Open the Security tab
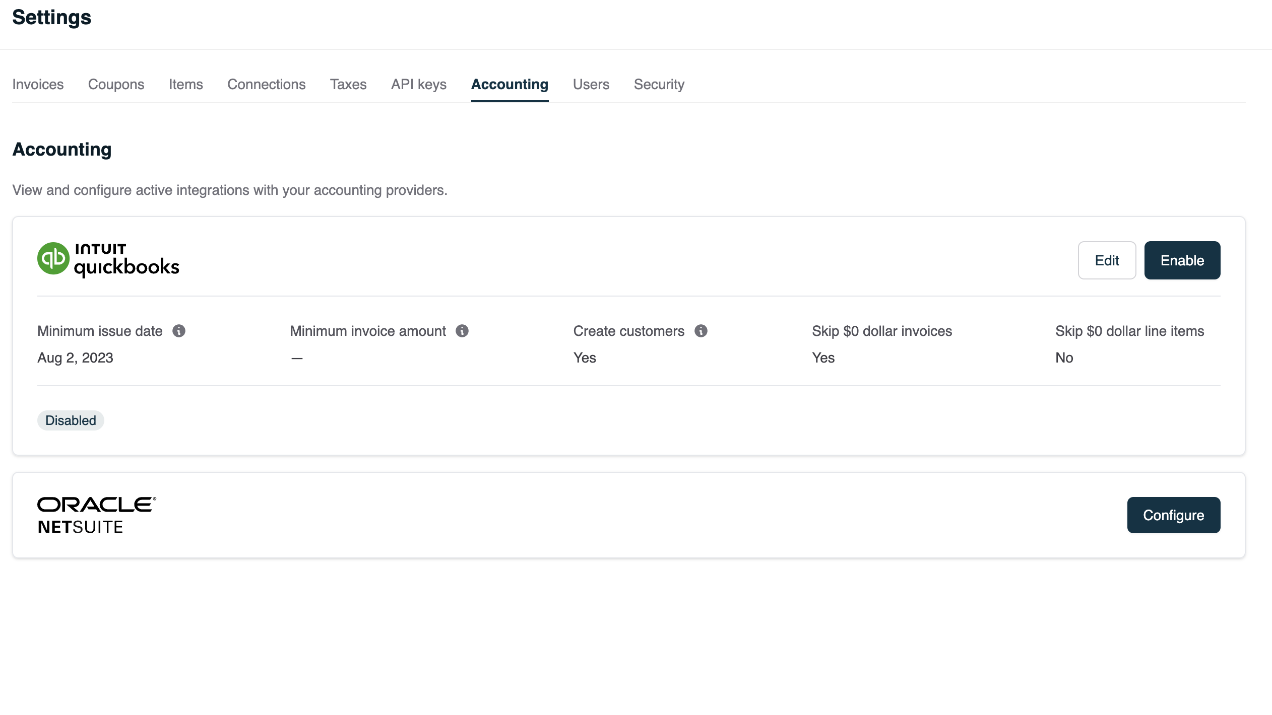This screenshot has width=1272, height=715. coord(659,84)
